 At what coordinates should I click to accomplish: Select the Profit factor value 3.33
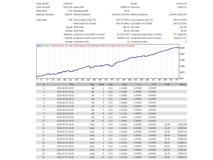pyautogui.click(x=70, y=11)
